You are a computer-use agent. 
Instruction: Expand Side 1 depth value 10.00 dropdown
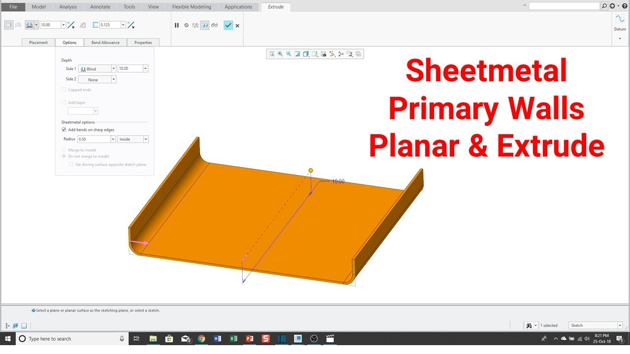pos(145,69)
